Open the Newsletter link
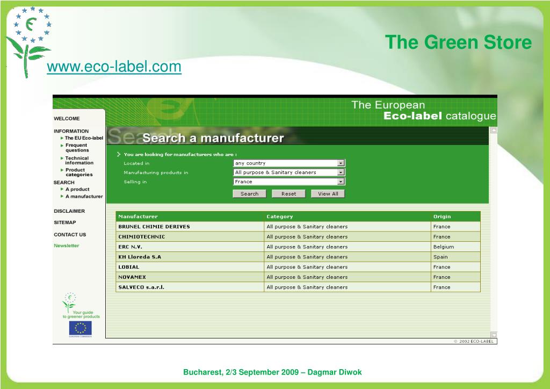This screenshot has height=389, width=550. coord(66,246)
